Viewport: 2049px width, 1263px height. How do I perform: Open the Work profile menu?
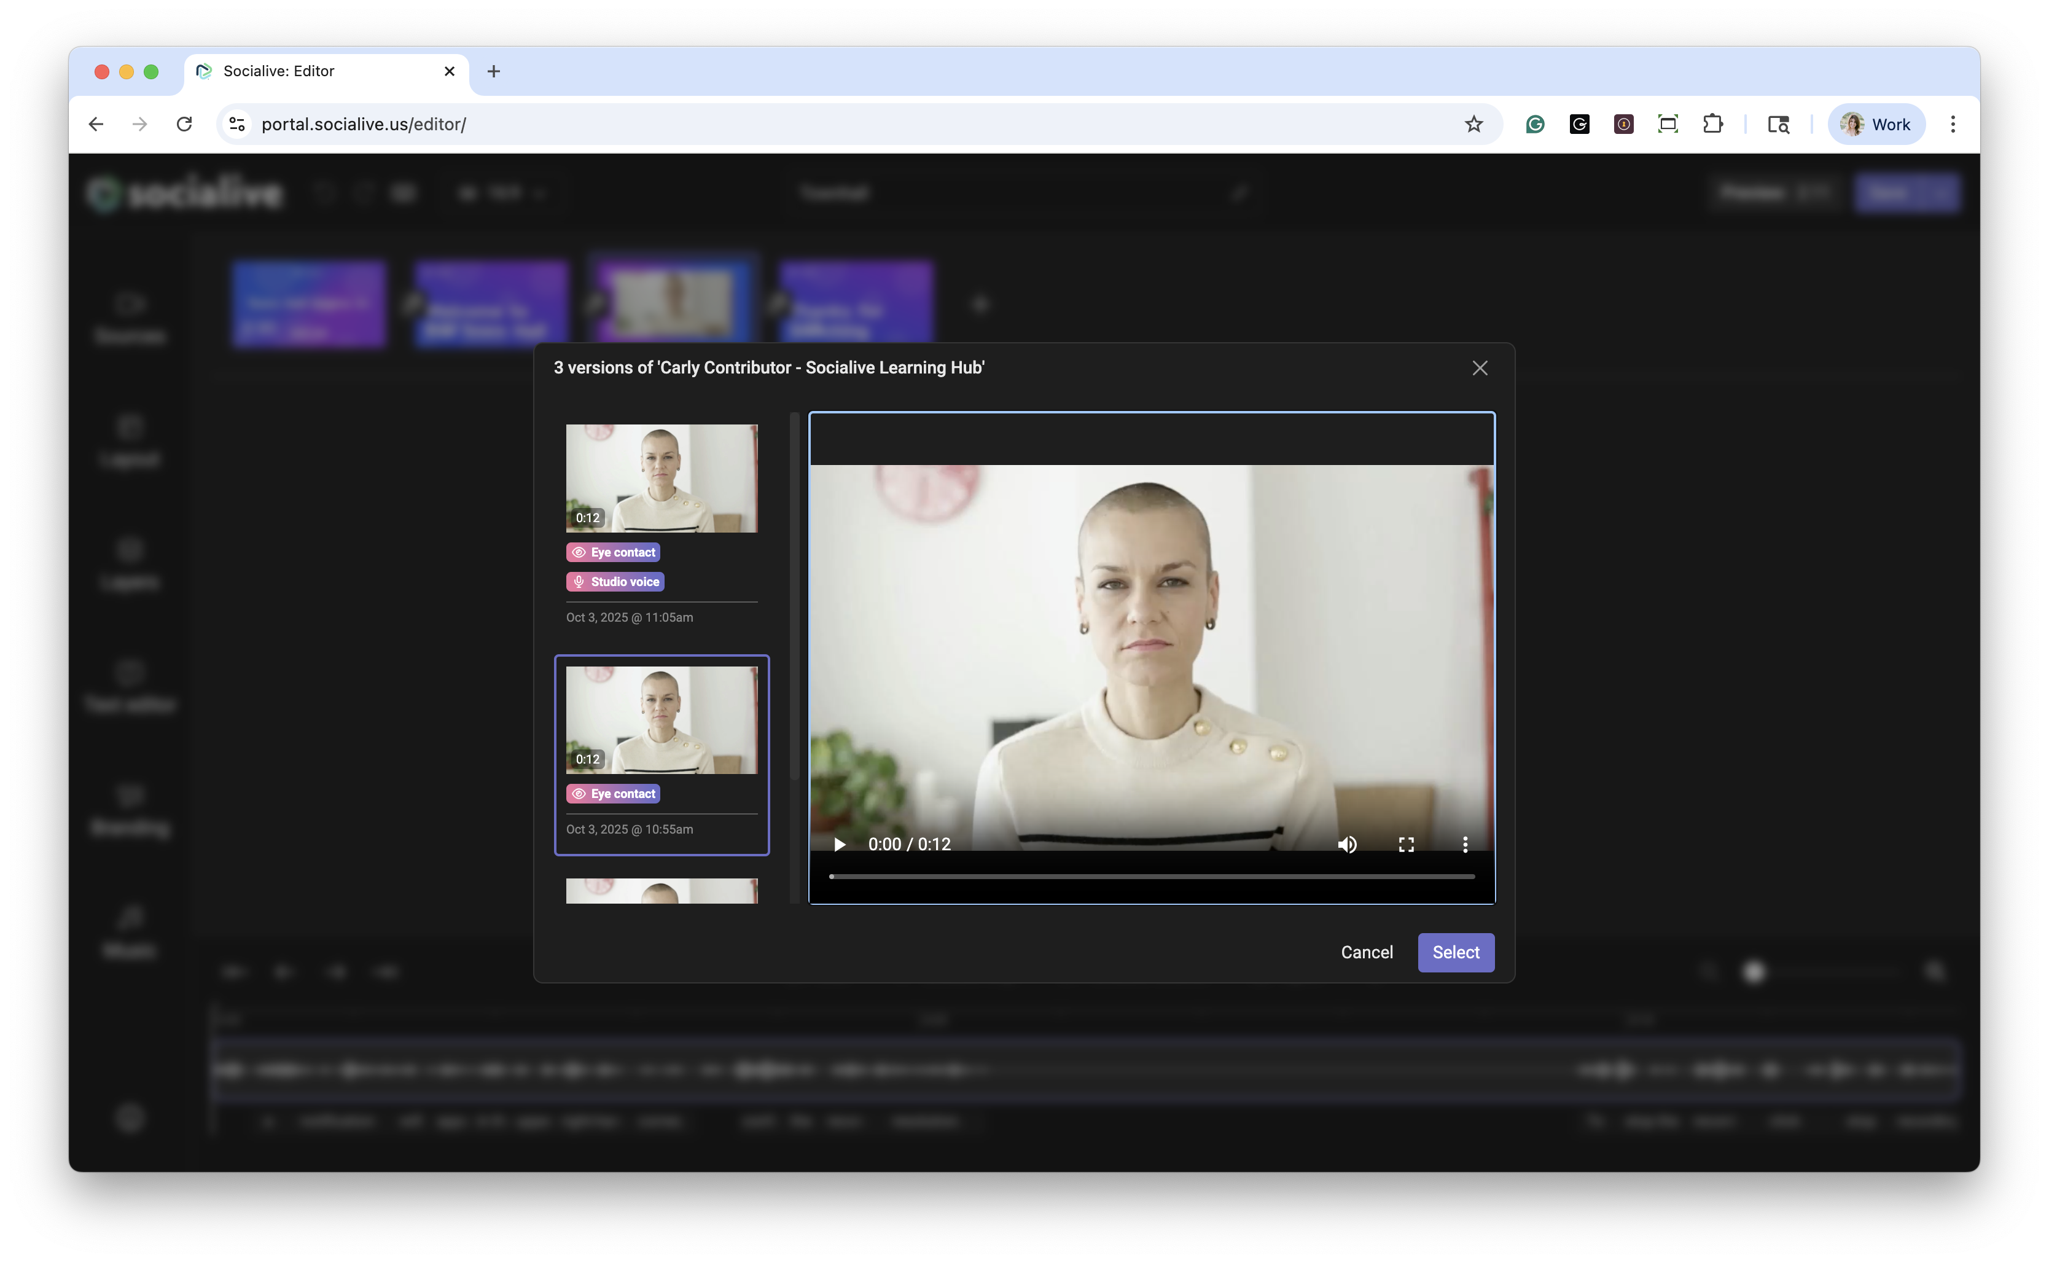(1876, 125)
